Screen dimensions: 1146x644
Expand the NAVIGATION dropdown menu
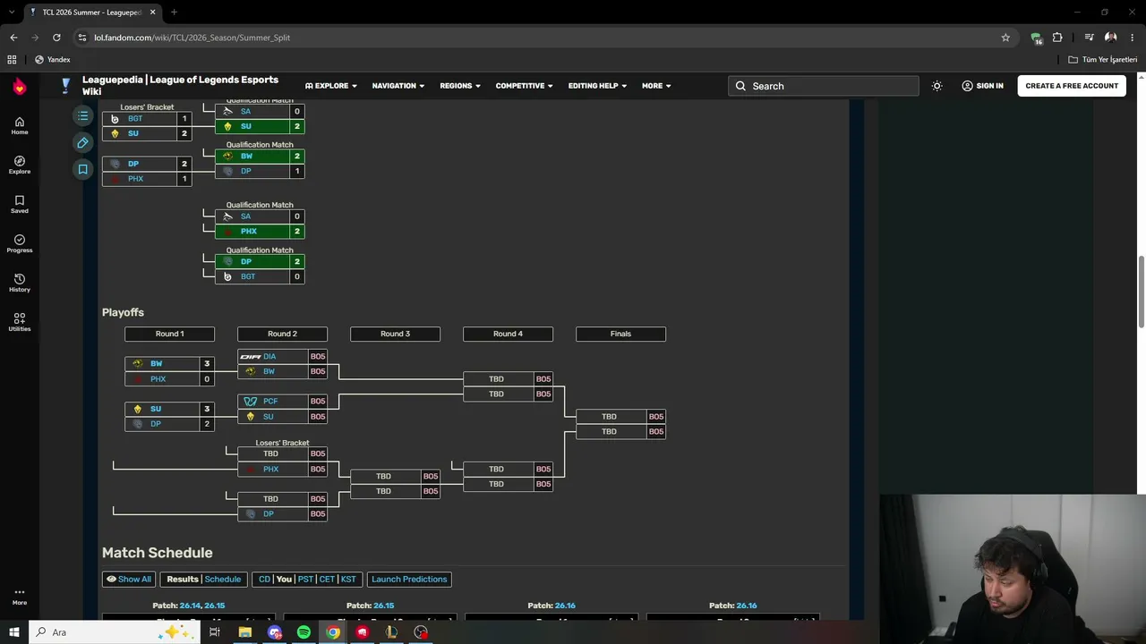[399, 86]
